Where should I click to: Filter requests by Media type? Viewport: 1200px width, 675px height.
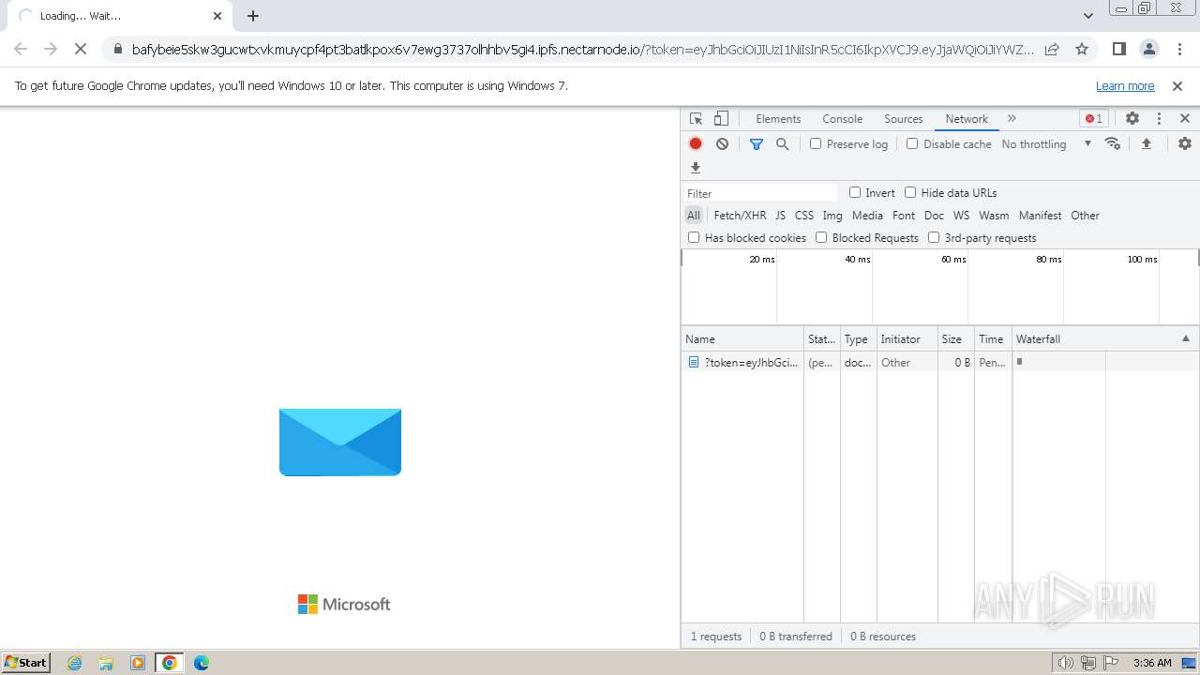pos(867,216)
